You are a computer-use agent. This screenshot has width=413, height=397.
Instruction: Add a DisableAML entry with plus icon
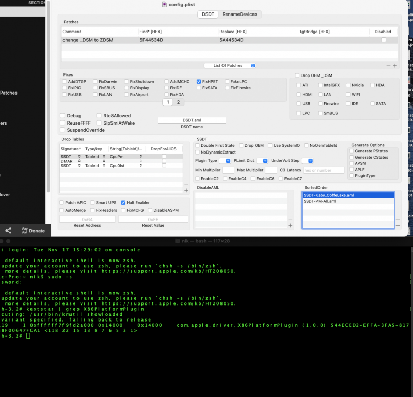tap(290, 225)
